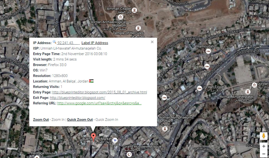
Task: Select the Roman Amphitheater landmark icon
Action: [248, 92]
